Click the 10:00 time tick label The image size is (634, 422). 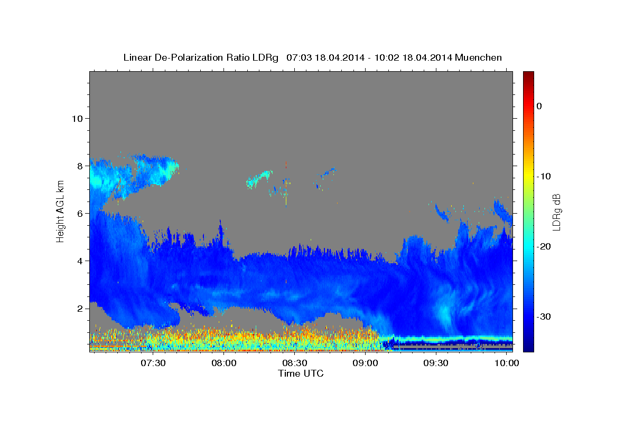coord(507,363)
